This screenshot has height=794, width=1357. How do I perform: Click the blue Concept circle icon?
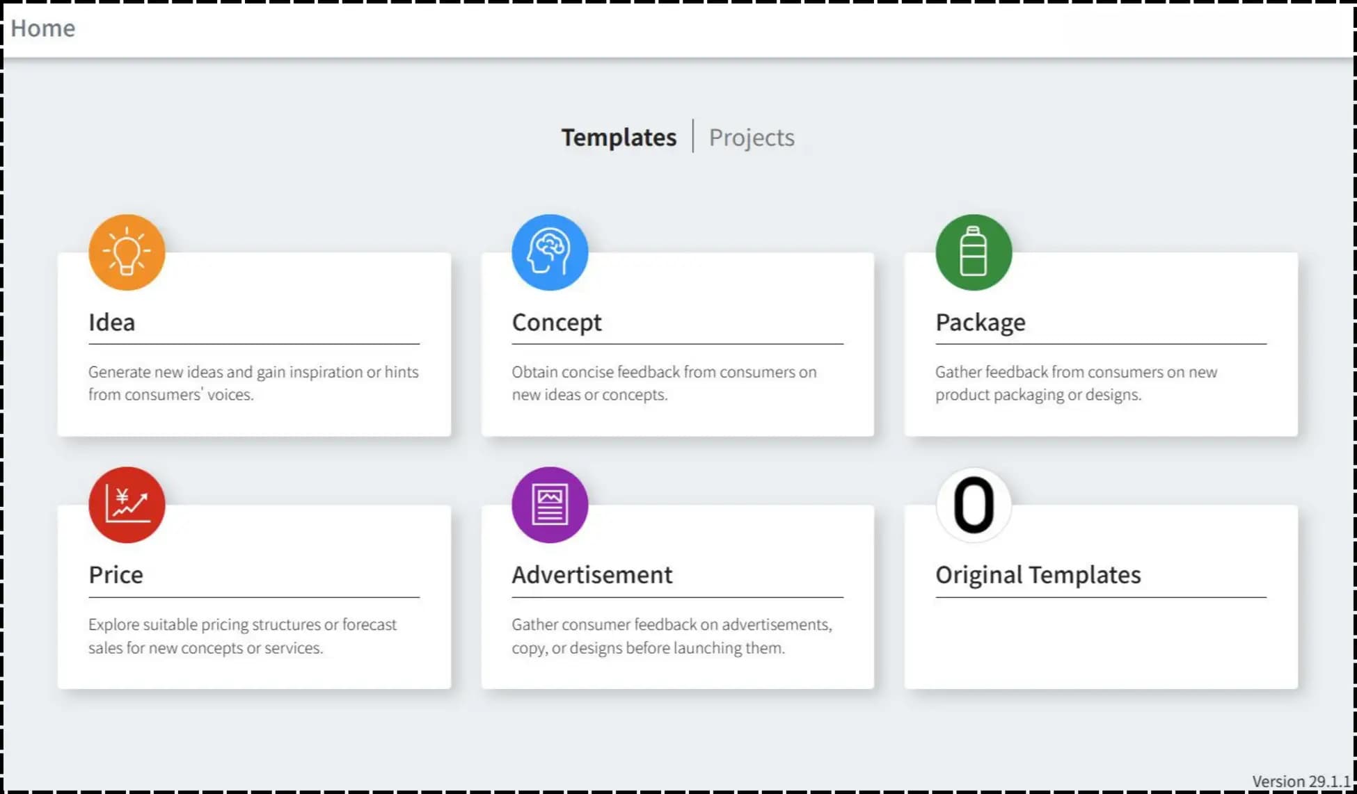(x=549, y=252)
